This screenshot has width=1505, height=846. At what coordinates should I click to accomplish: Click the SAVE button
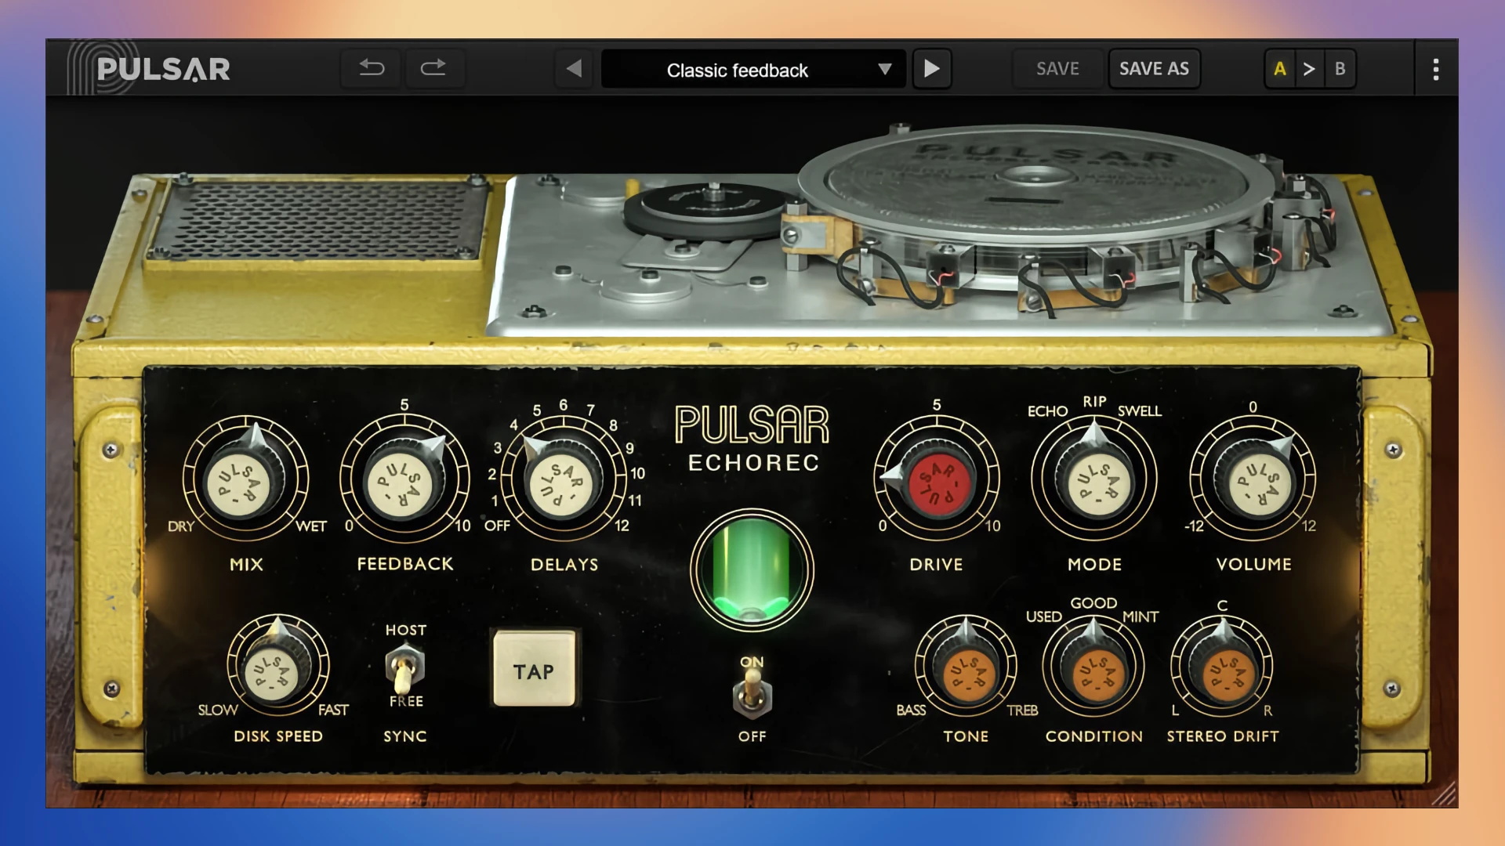[x=1057, y=69]
